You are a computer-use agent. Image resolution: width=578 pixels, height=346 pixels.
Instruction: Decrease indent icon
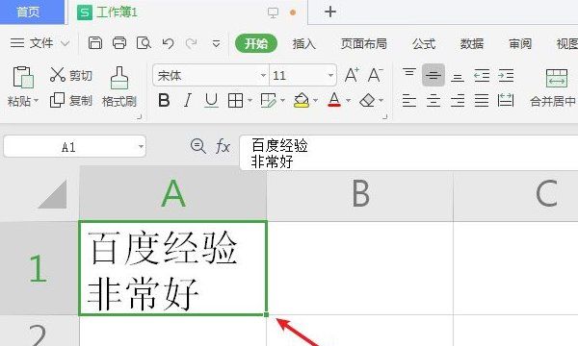click(x=482, y=75)
